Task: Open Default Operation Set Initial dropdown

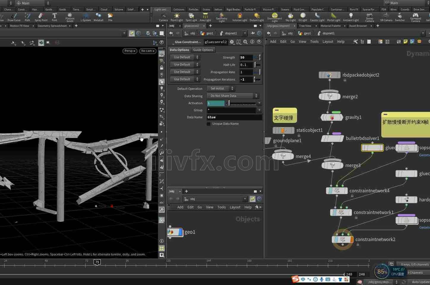Action: (x=221, y=88)
